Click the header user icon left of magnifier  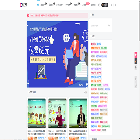[x=112, y=5]
